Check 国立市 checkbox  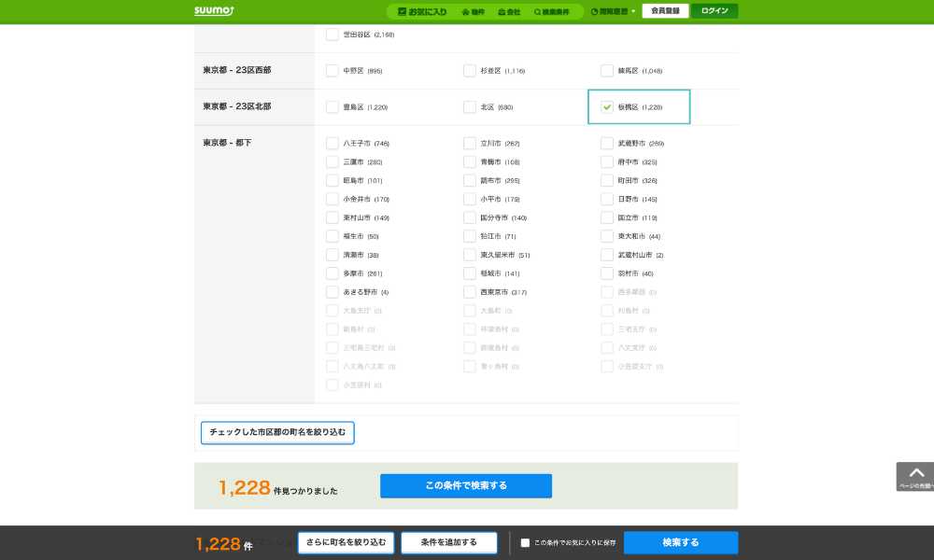tap(607, 217)
